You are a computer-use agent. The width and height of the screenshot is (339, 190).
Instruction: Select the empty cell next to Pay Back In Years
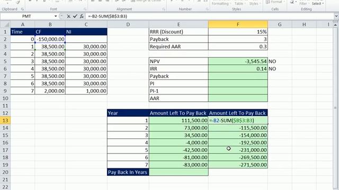coord(179,172)
